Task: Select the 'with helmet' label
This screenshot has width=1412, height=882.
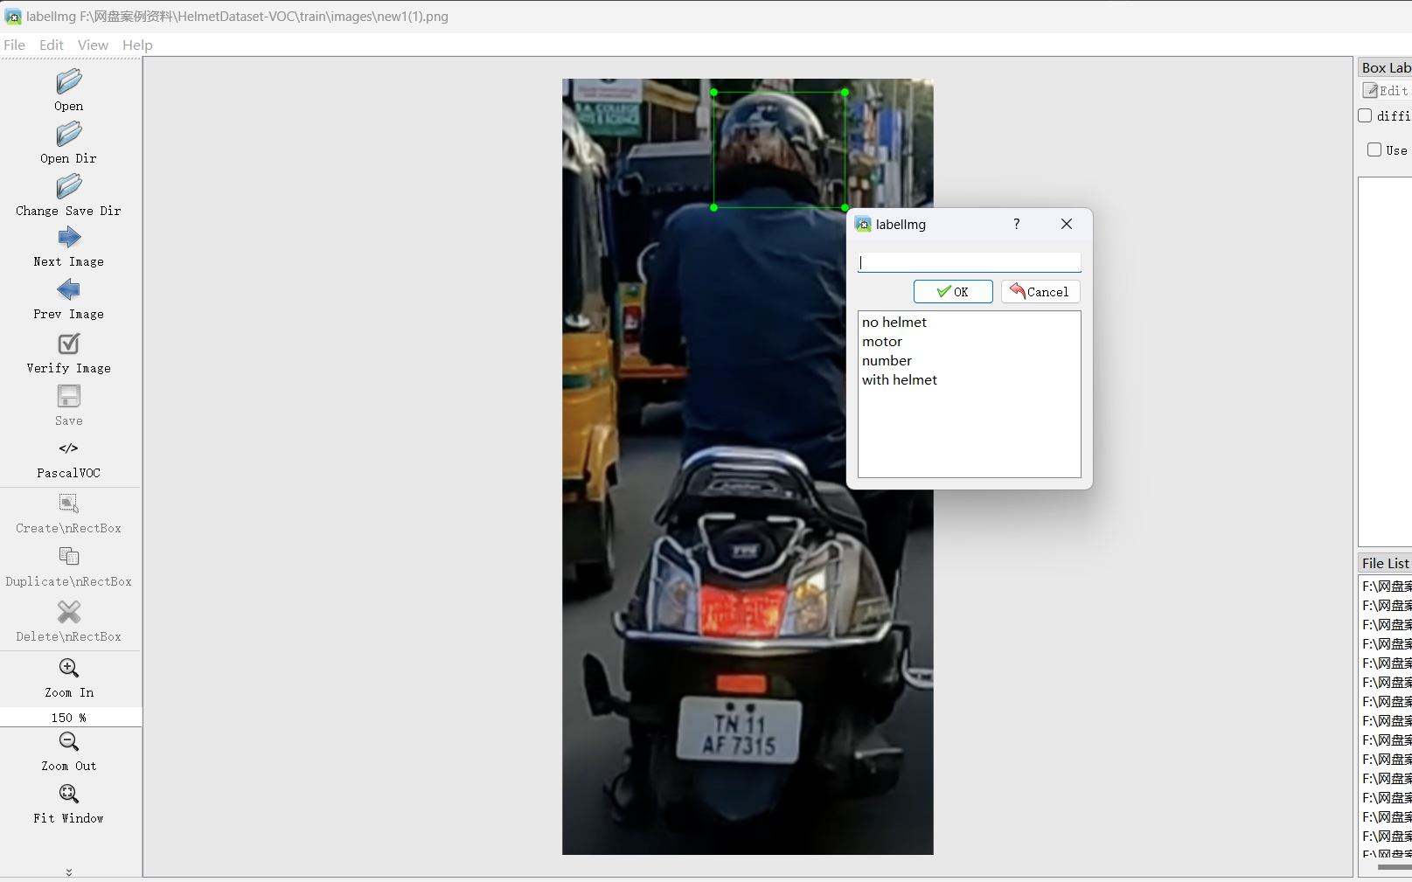Action: 900,380
